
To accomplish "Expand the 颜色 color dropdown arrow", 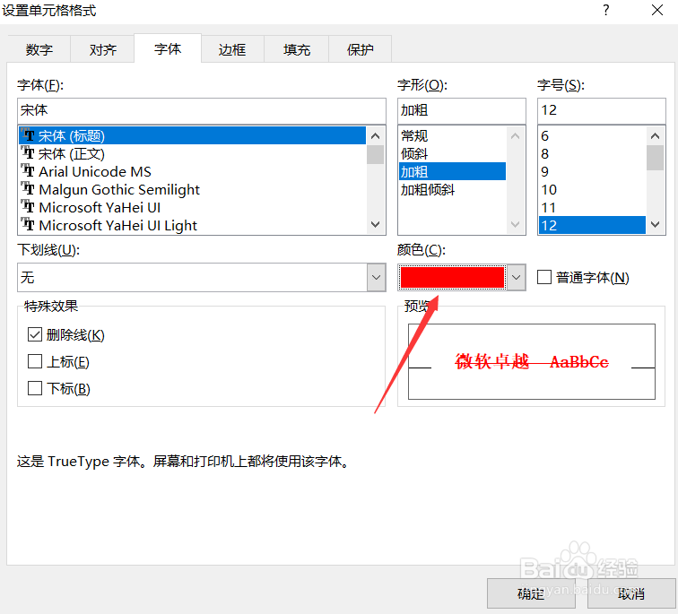I will 516,277.
